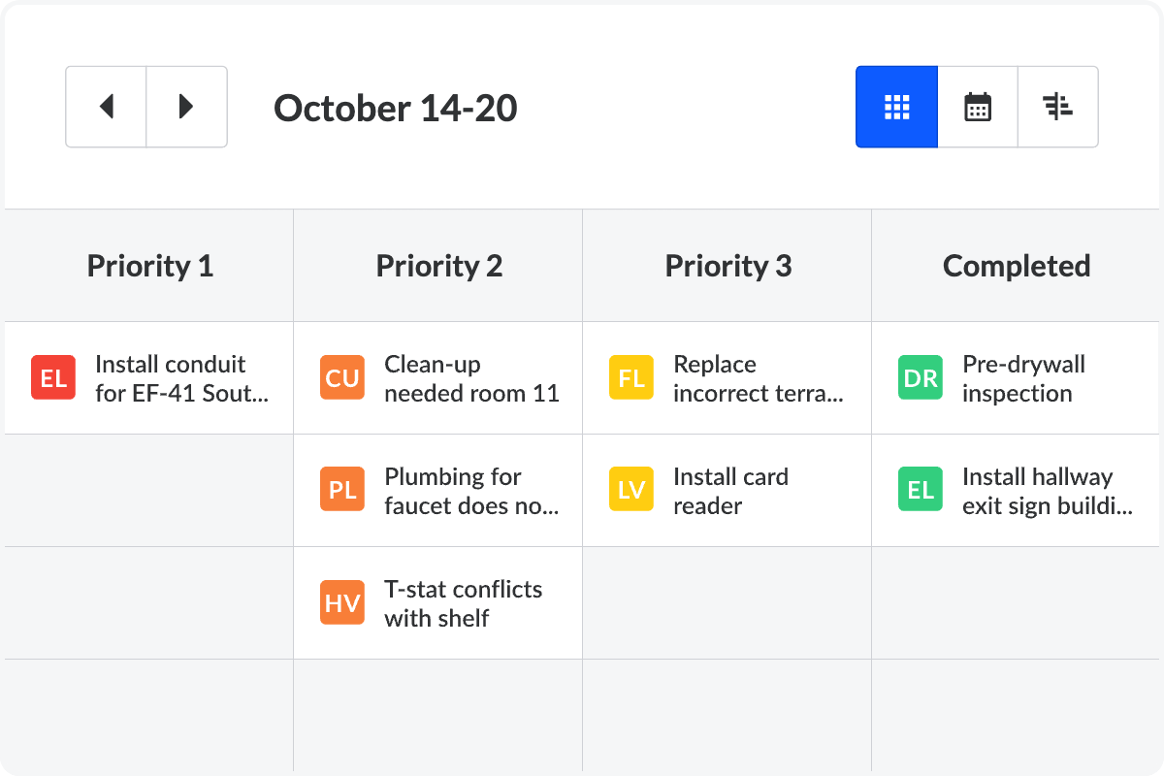
Task: Click the DR badge on Pre-drywall inspection
Action: [x=920, y=378]
